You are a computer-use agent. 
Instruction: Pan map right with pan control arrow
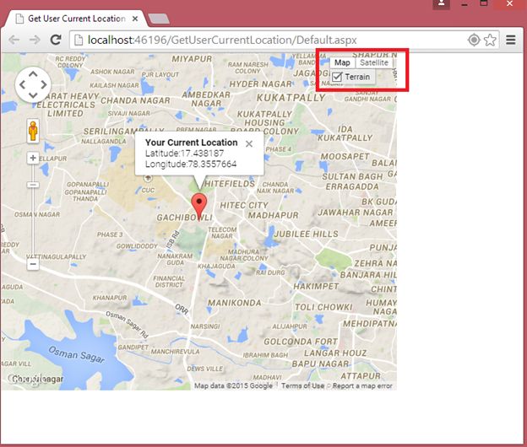tap(44, 84)
